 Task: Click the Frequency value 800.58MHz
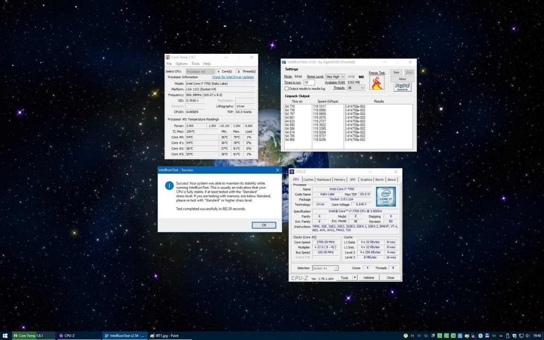pos(220,95)
